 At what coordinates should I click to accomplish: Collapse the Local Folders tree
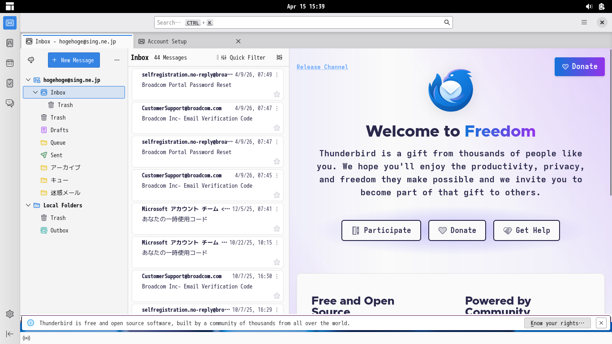click(x=28, y=205)
